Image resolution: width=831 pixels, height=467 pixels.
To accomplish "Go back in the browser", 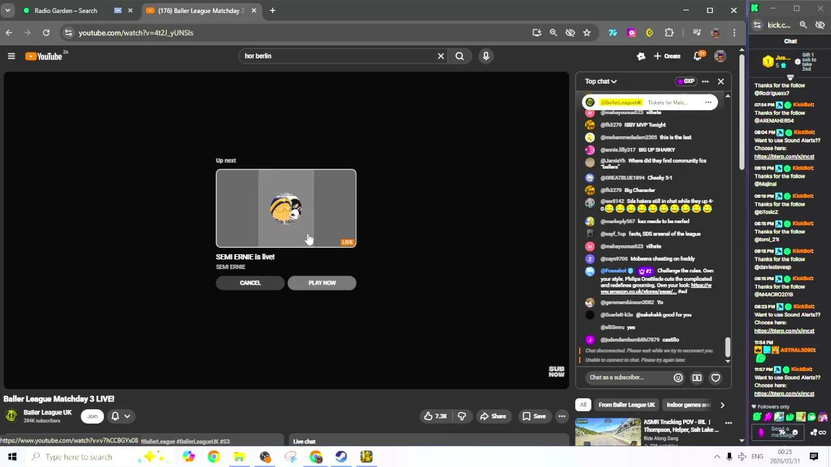I will pyautogui.click(x=9, y=32).
